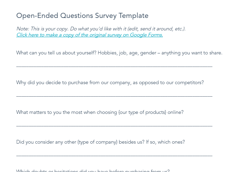Click 'Hobbies, job, age, gender' text
Screen dimensions: 236x172
pyautogui.click(x=127, y=53)
